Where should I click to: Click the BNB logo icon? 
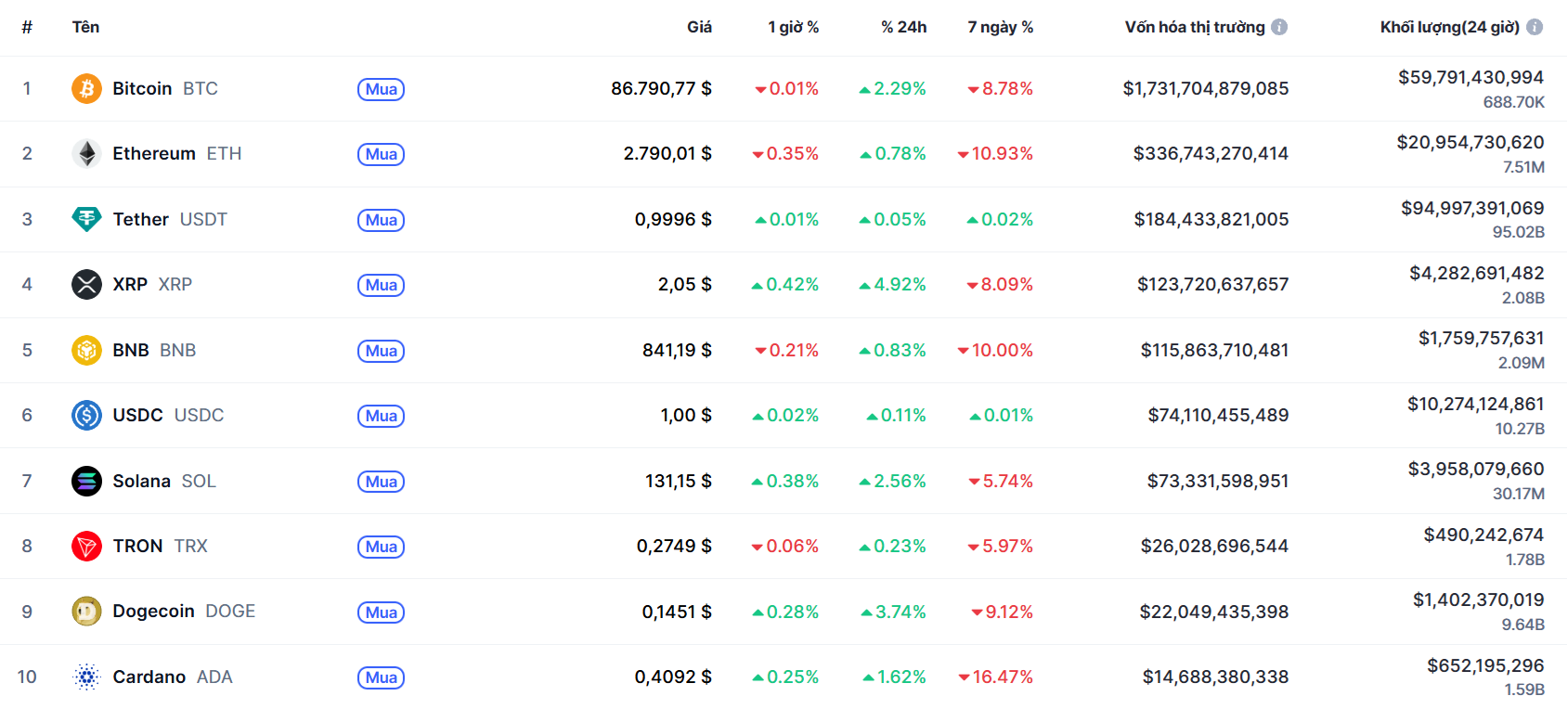click(86, 350)
